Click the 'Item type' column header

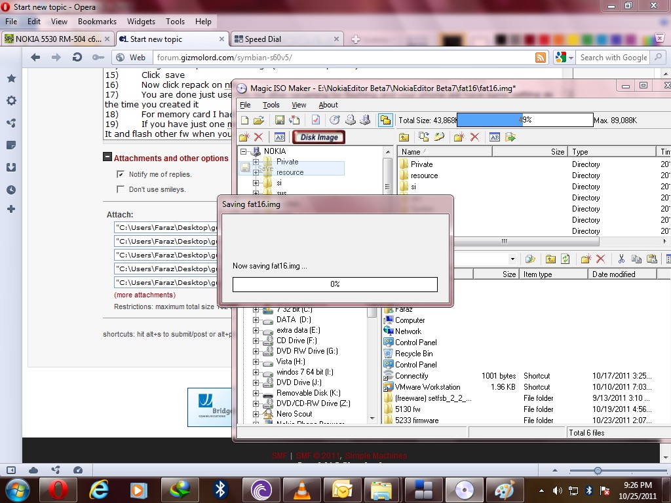[x=554, y=274]
